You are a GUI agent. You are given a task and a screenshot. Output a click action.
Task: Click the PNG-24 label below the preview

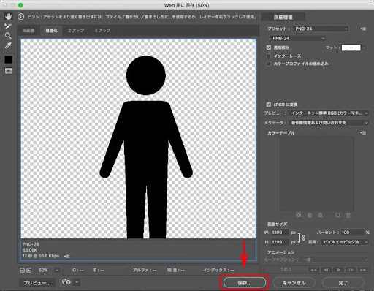point(31,244)
